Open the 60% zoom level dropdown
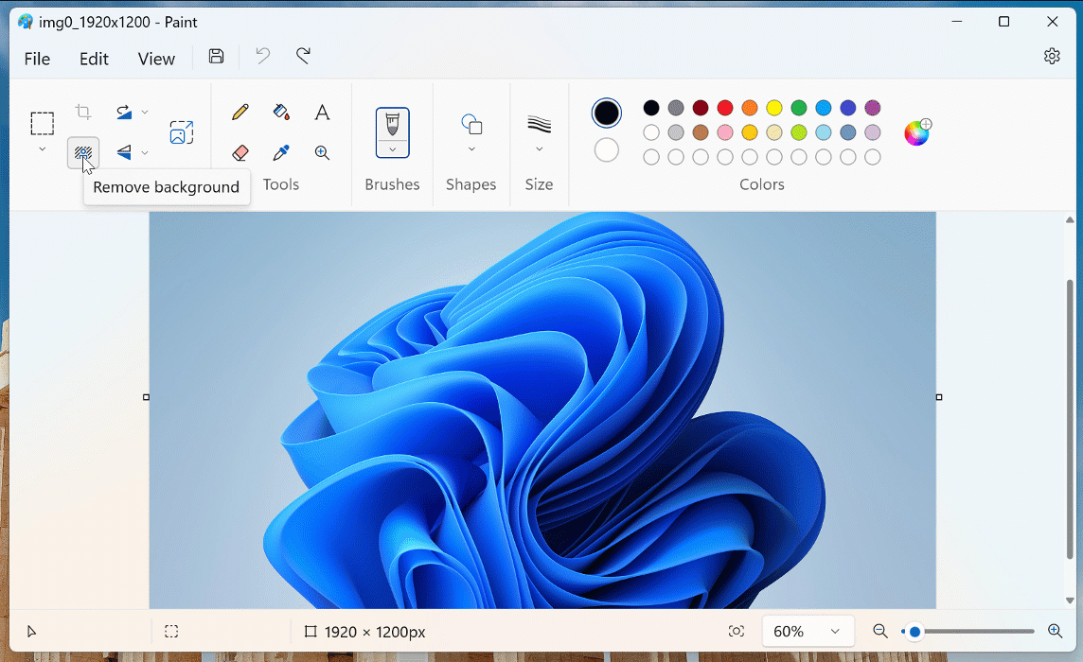The width and height of the screenshot is (1083, 662). coord(808,631)
